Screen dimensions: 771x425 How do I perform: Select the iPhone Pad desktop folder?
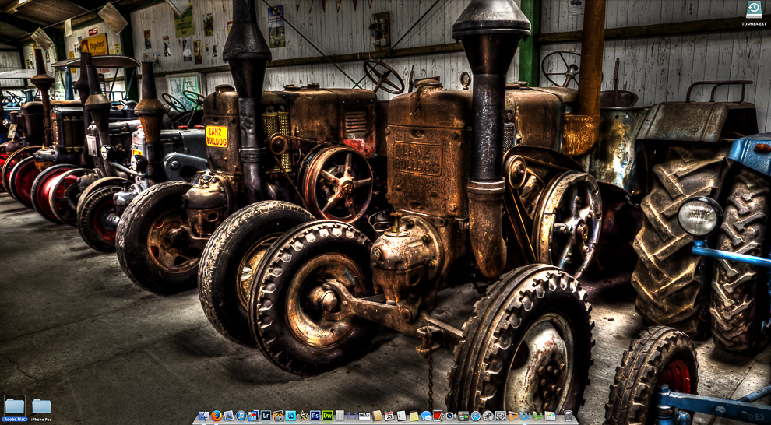tap(41, 406)
